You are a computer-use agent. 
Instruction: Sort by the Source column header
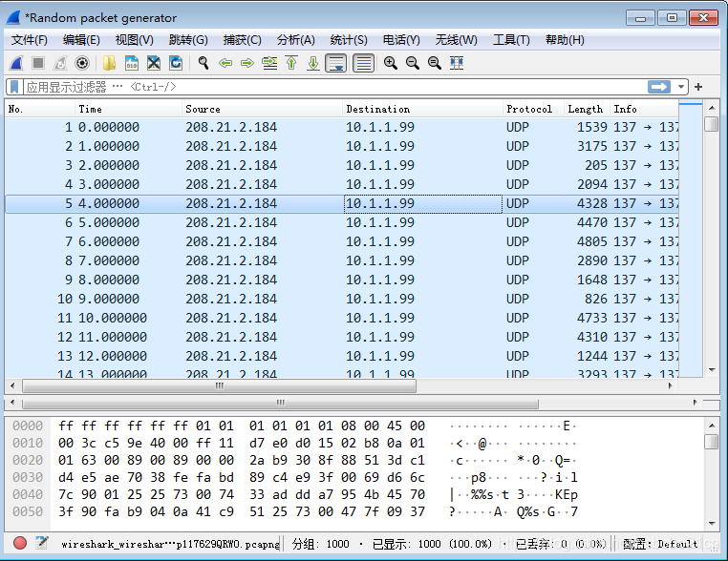click(x=262, y=109)
